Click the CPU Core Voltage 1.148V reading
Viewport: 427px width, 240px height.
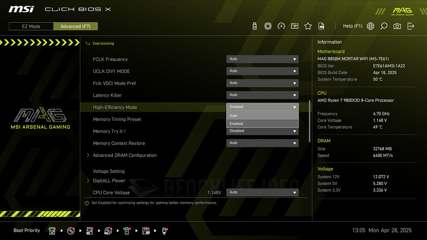click(214, 193)
